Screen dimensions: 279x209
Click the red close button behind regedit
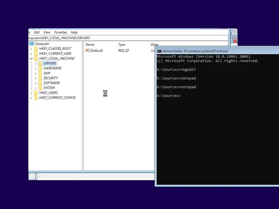coord(235,41)
